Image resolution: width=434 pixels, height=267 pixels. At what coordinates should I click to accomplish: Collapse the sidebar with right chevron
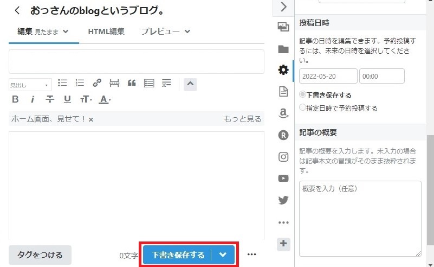click(283, 7)
